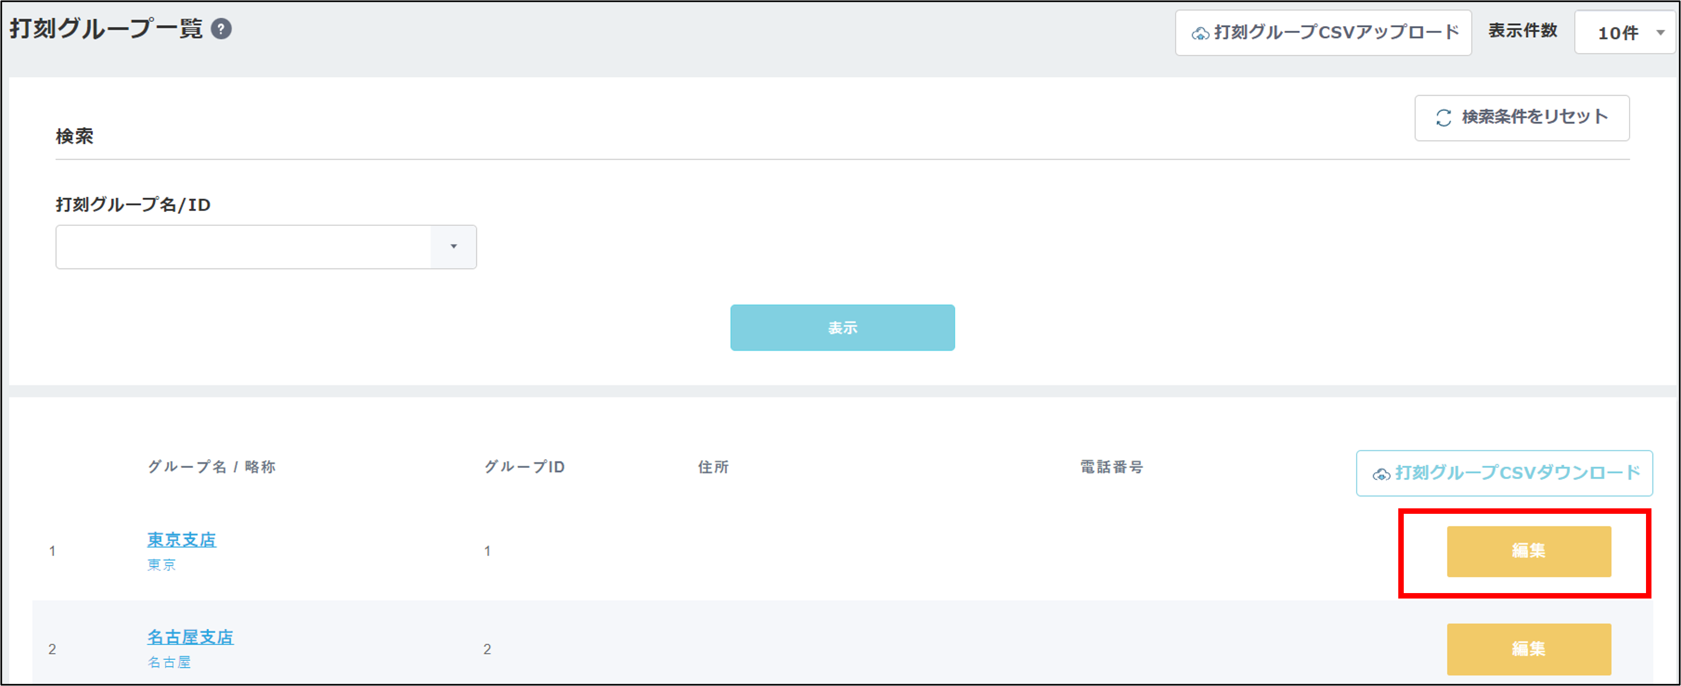Screen dimensions: 1681x686
Task: Click cloud icon on CSV download button
Action: 1381,474
